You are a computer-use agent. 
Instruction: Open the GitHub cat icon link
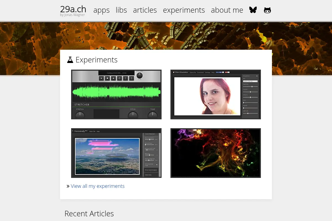coord(267,10)
